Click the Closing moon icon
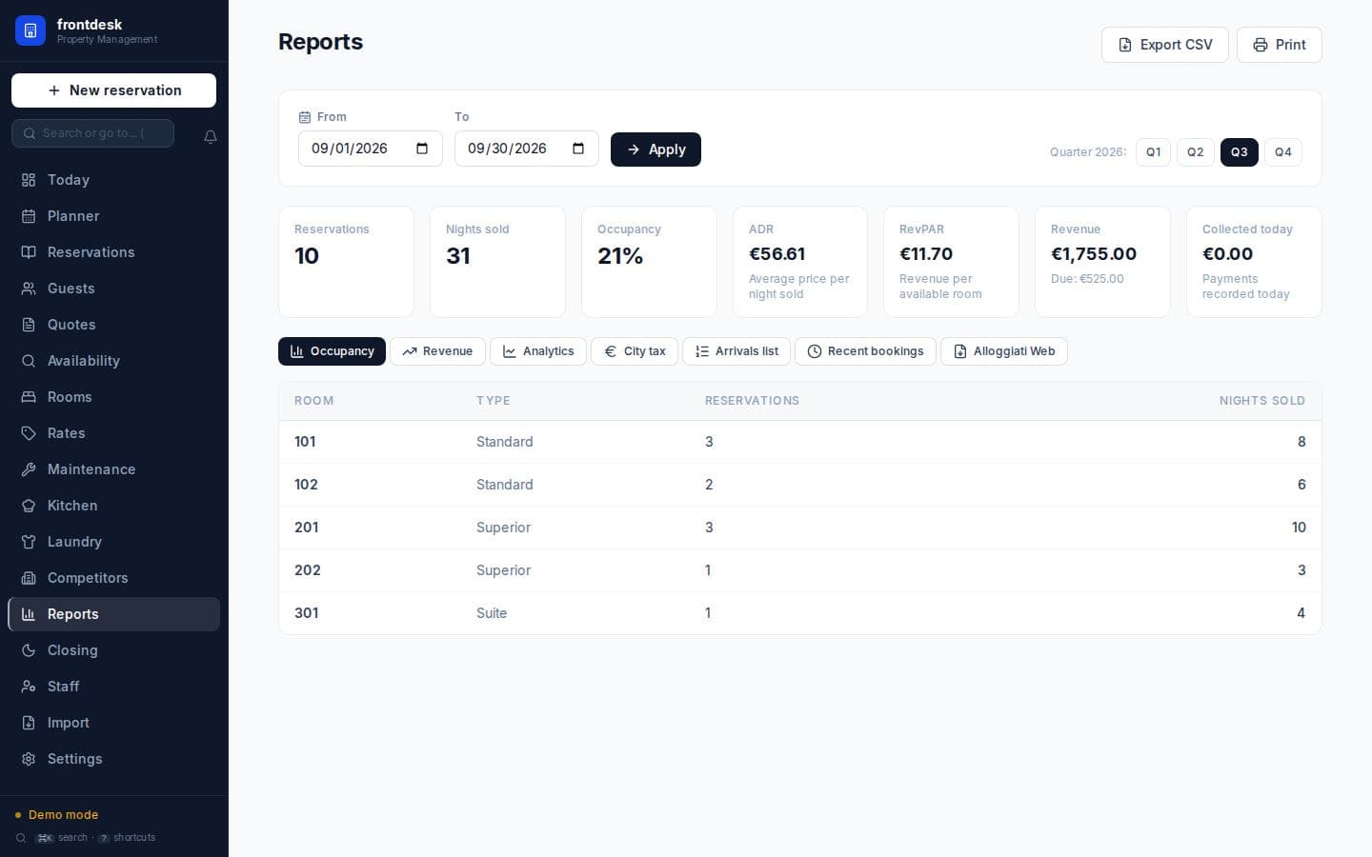 click(29, 650)
